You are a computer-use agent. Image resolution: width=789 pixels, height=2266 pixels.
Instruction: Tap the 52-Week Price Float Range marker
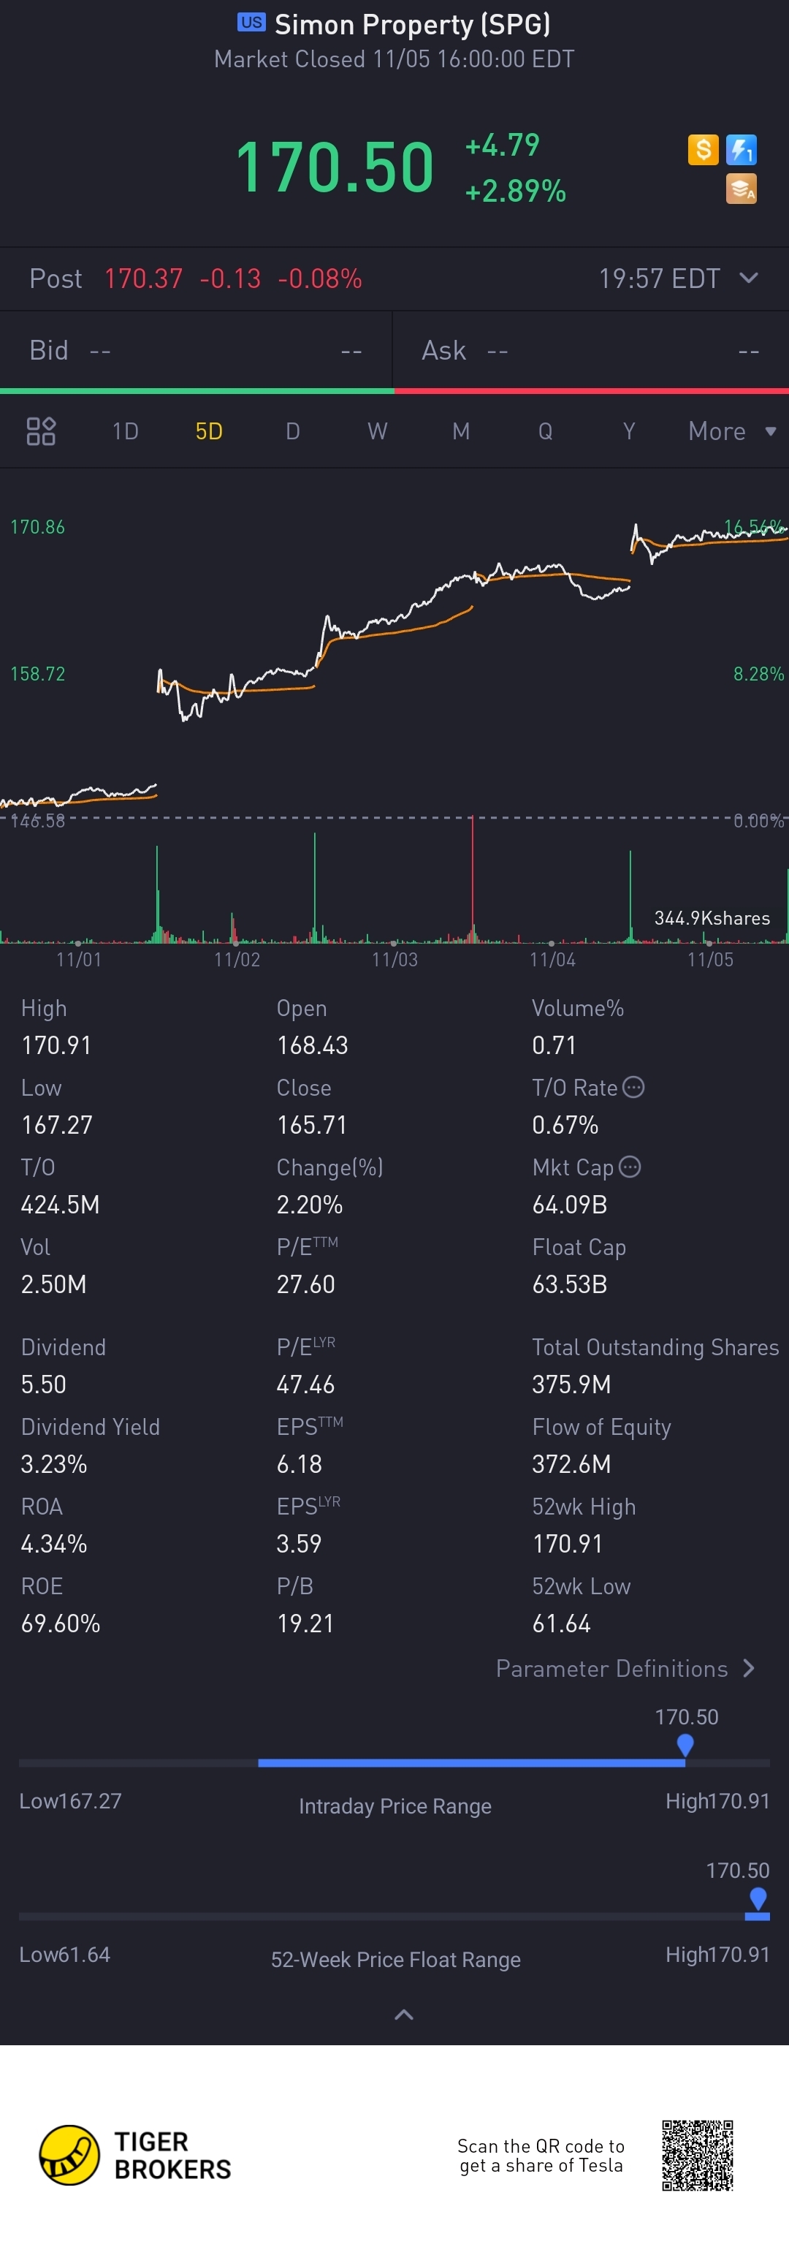pos(758,1898)
